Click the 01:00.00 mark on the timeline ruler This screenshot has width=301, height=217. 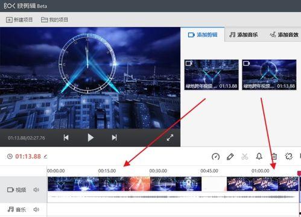click(260, 171)
